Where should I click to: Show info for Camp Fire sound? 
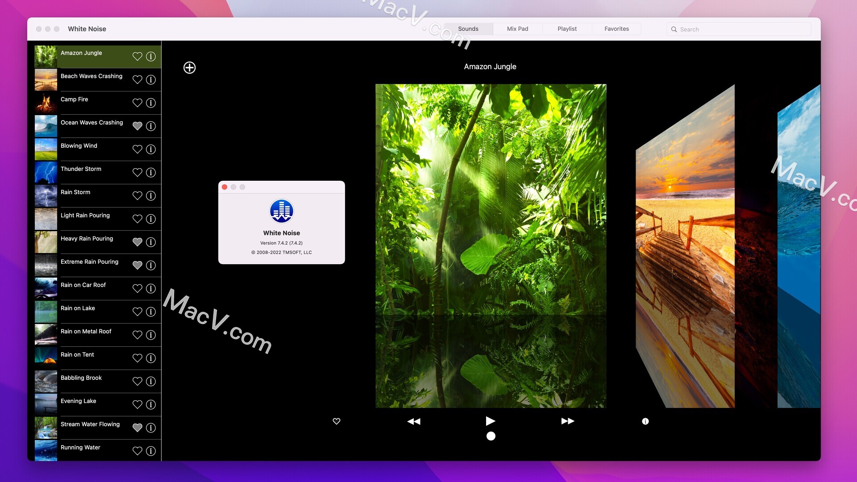point(151,103)
